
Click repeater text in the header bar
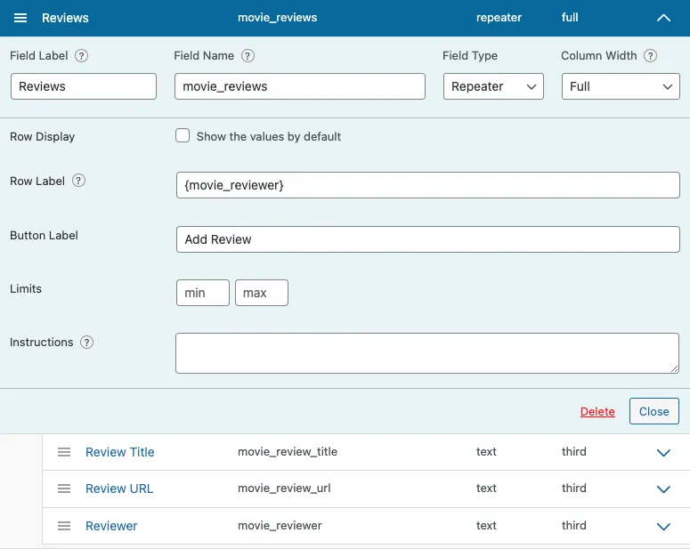coord(499,18)
